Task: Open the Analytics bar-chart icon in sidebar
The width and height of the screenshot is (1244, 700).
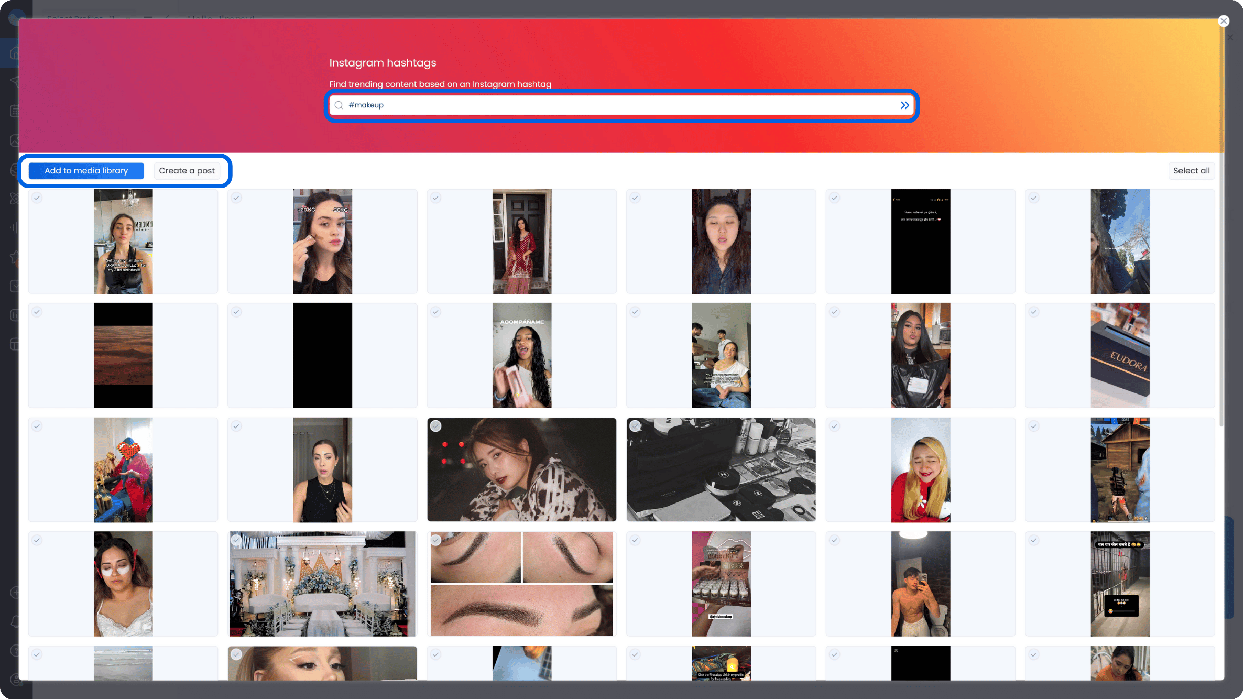Action: 15,227
